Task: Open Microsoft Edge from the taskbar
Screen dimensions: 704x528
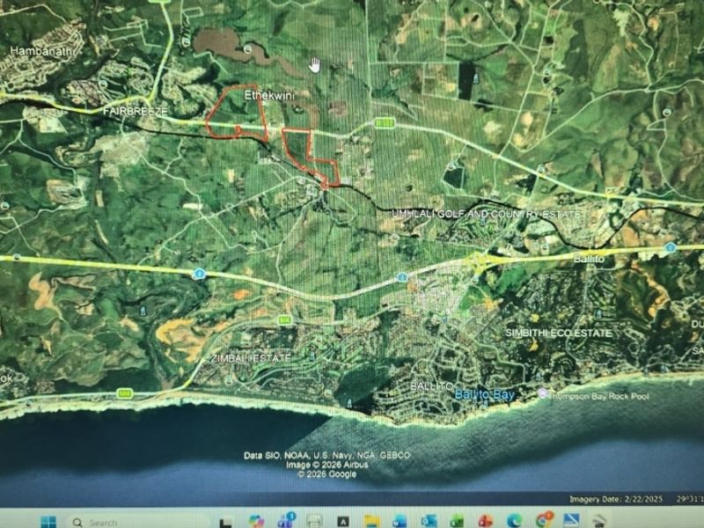Action: [515, 521]
